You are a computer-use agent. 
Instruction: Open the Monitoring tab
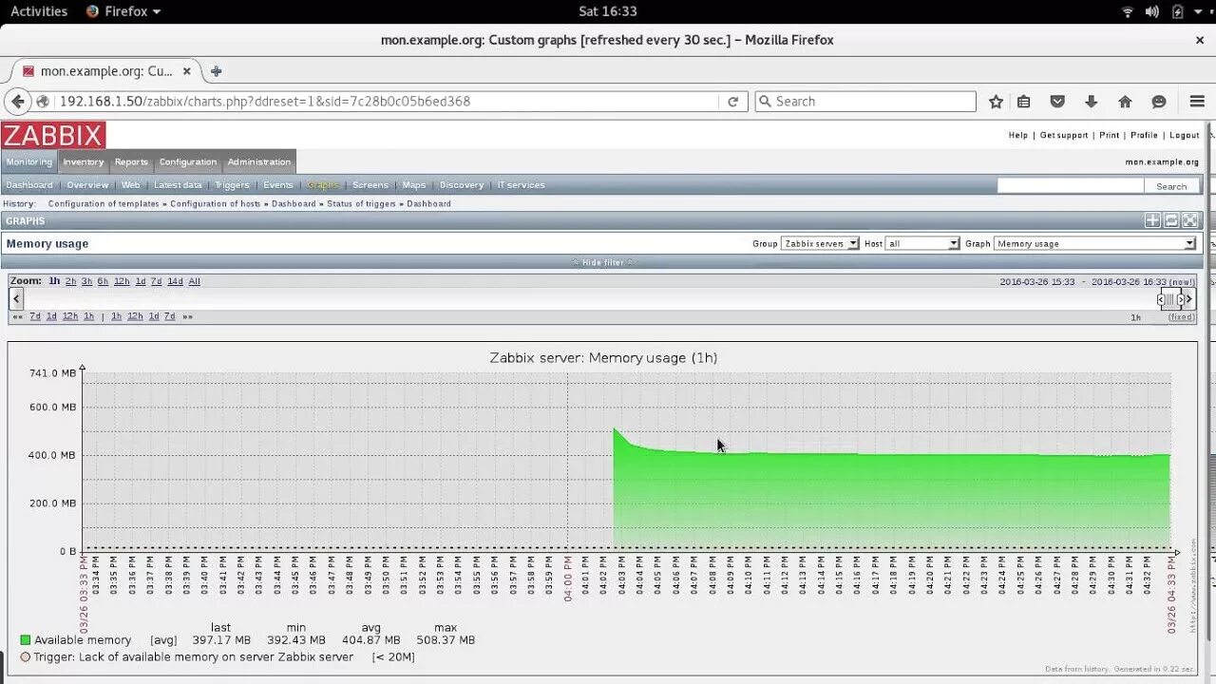[29, 161]
